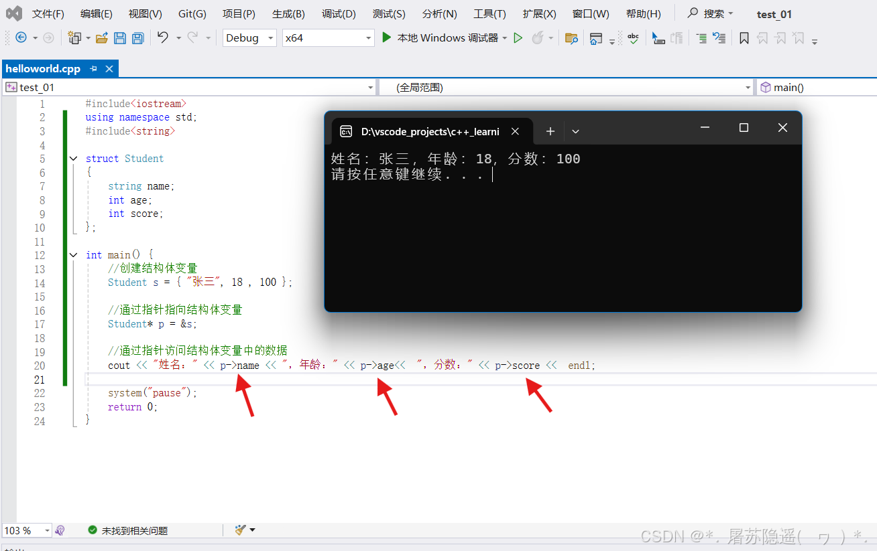
Task: Undo the last edit
Action: pyautogui.click(x=163, y=37)
